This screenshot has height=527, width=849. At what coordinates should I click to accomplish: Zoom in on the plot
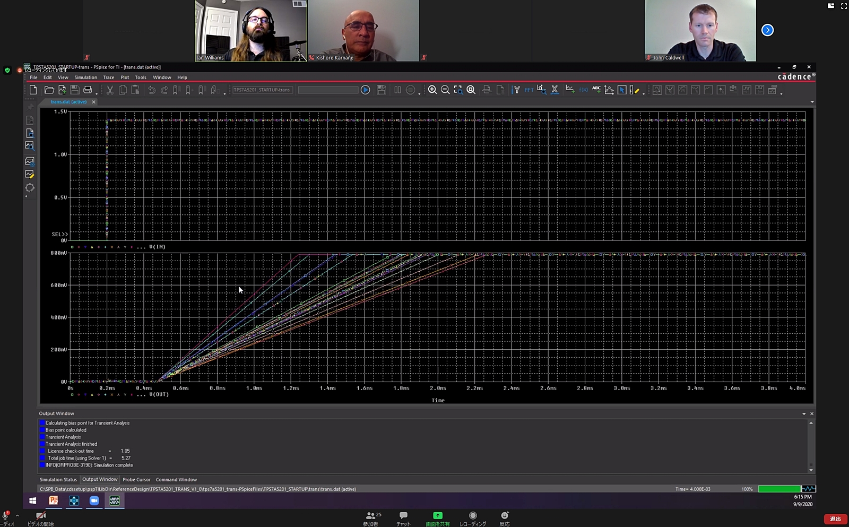click(x=432, y=90)
